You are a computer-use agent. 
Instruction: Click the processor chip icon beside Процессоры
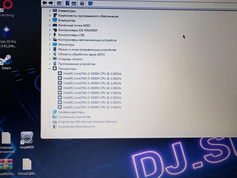[55, 68]
